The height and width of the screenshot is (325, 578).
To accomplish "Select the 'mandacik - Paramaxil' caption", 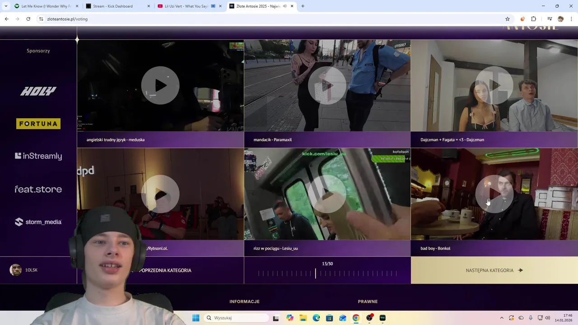I will pos(273,140).
